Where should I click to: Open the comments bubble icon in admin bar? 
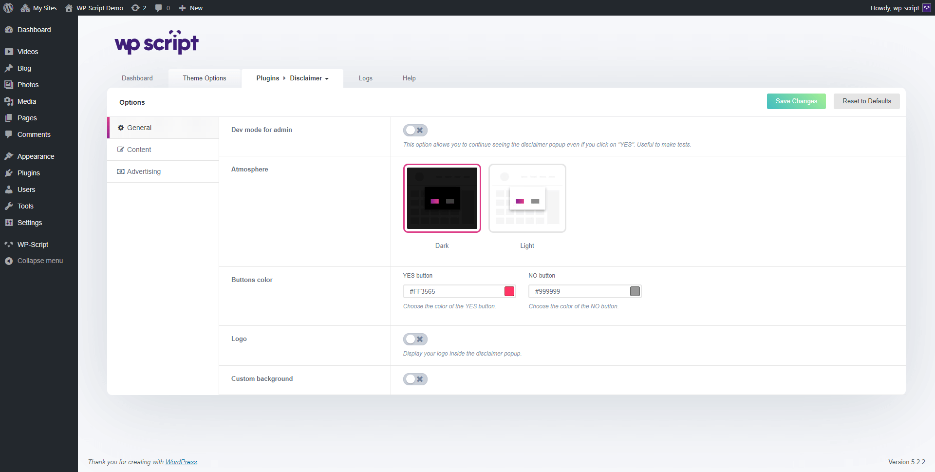coord(158,8)
